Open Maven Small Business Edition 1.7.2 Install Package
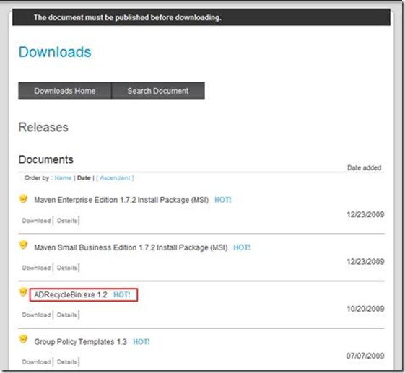 tap(131, 247)
